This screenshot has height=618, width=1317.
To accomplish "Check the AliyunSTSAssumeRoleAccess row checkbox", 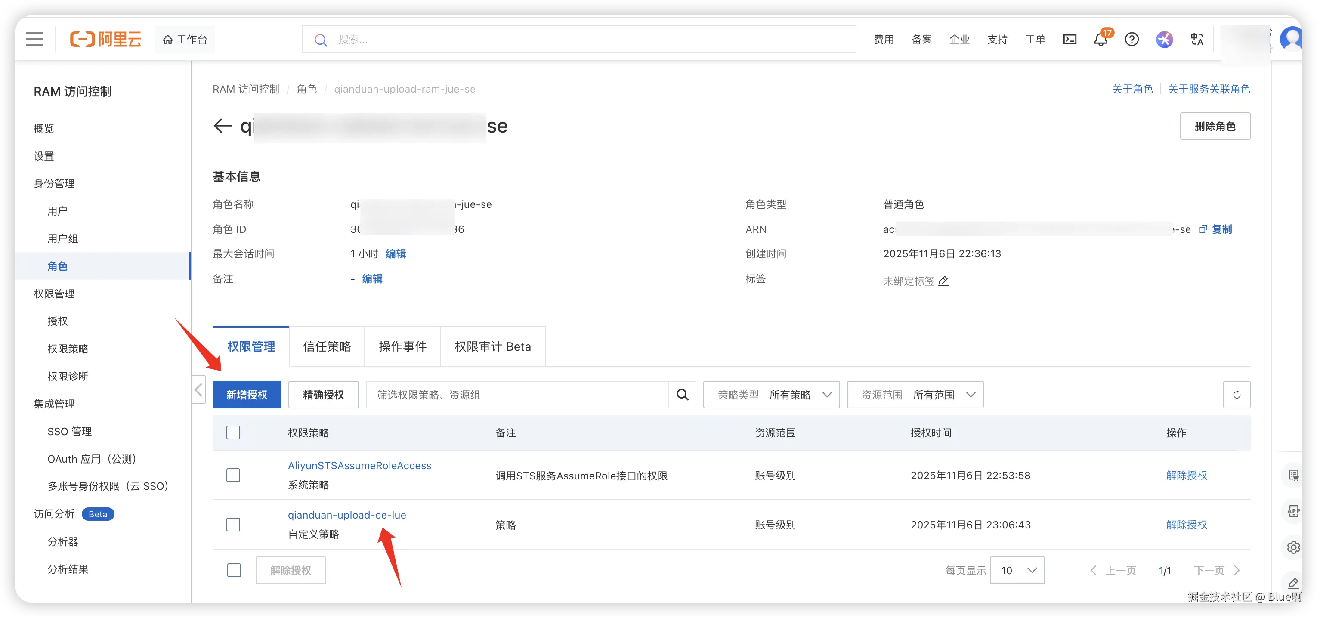I will pyautogui.click(x=233, y=476).
